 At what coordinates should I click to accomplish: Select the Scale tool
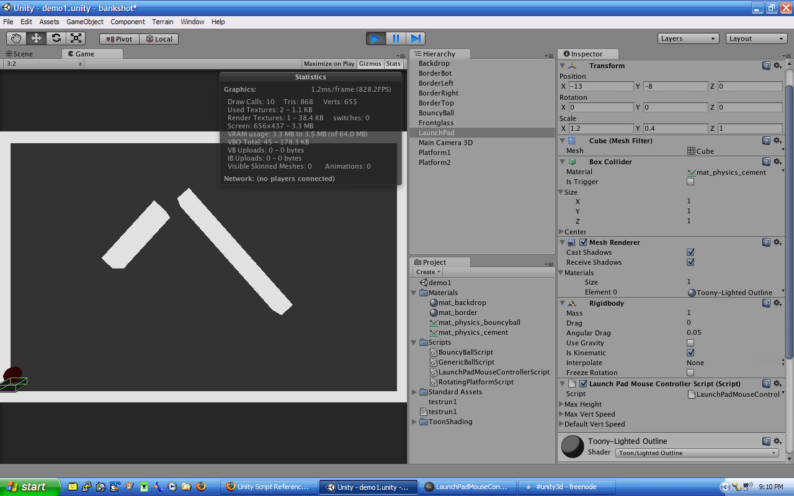[x=76, y=38]
